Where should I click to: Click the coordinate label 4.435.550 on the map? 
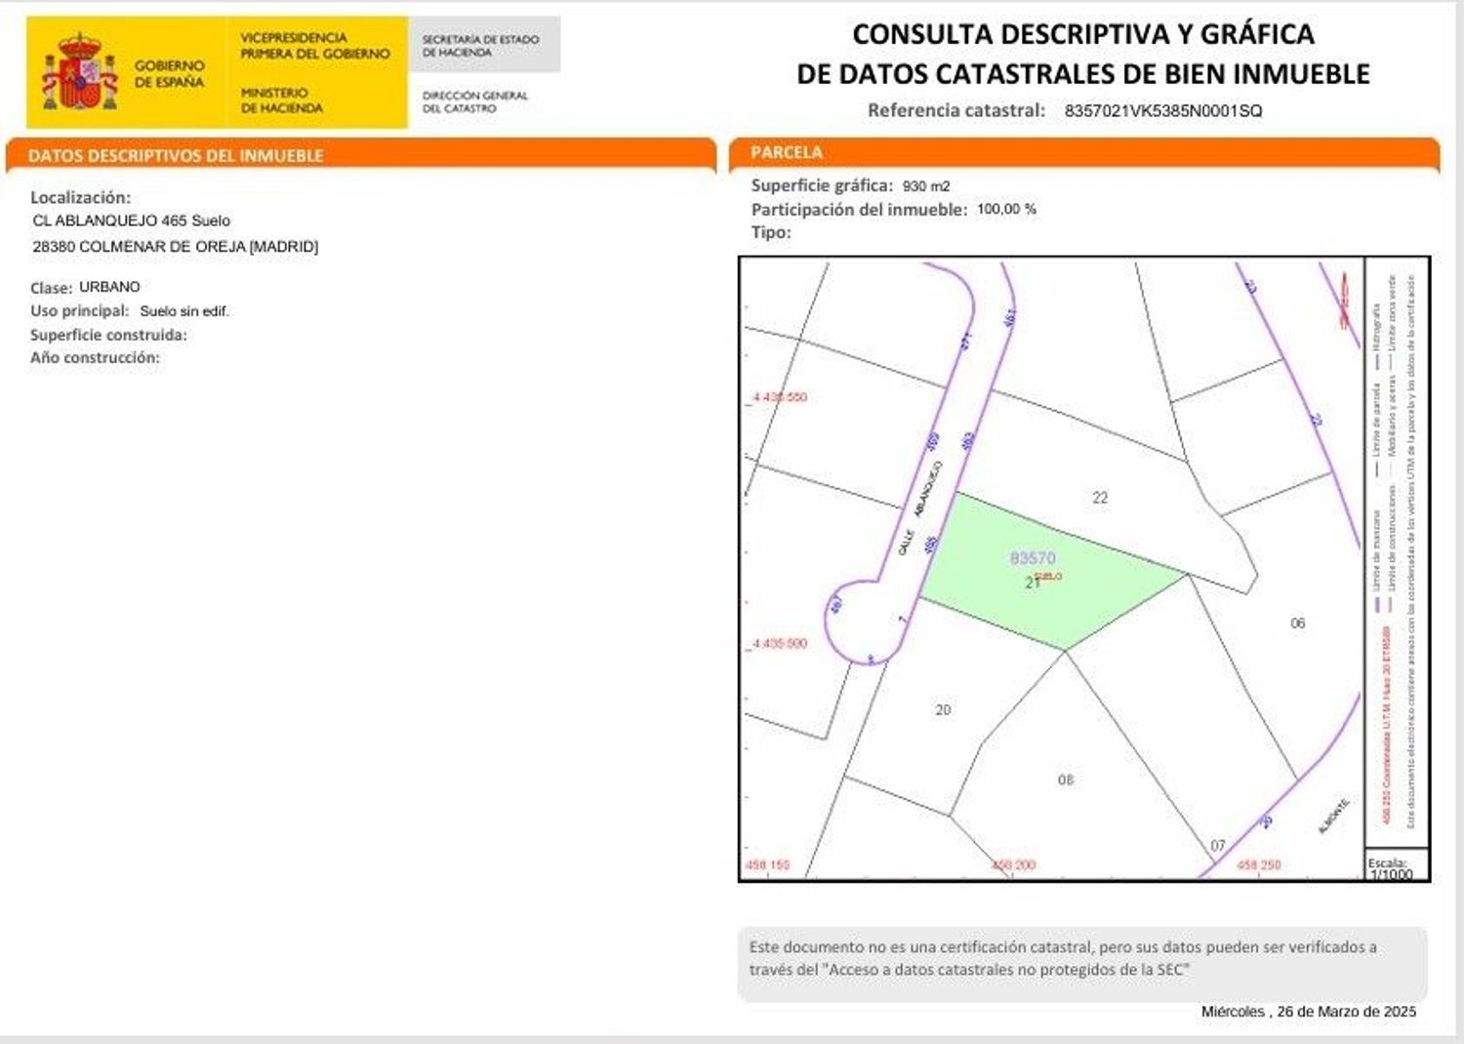pos(780,398)
